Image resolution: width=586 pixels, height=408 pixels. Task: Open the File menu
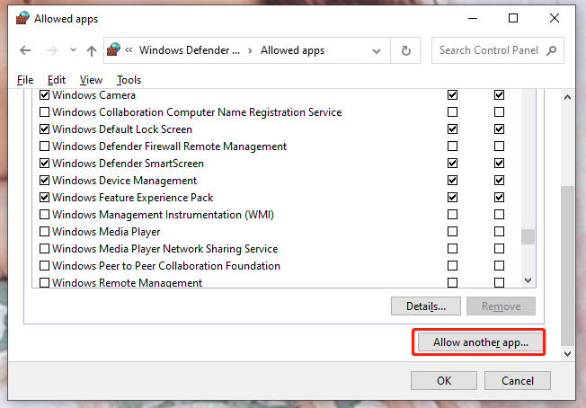[x=25, y=80]
